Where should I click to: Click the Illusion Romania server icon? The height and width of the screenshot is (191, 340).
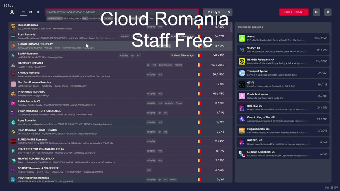click(x=13, y=27)
